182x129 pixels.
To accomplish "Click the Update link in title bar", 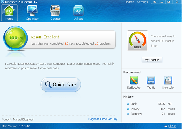I will tap(129, 2).
